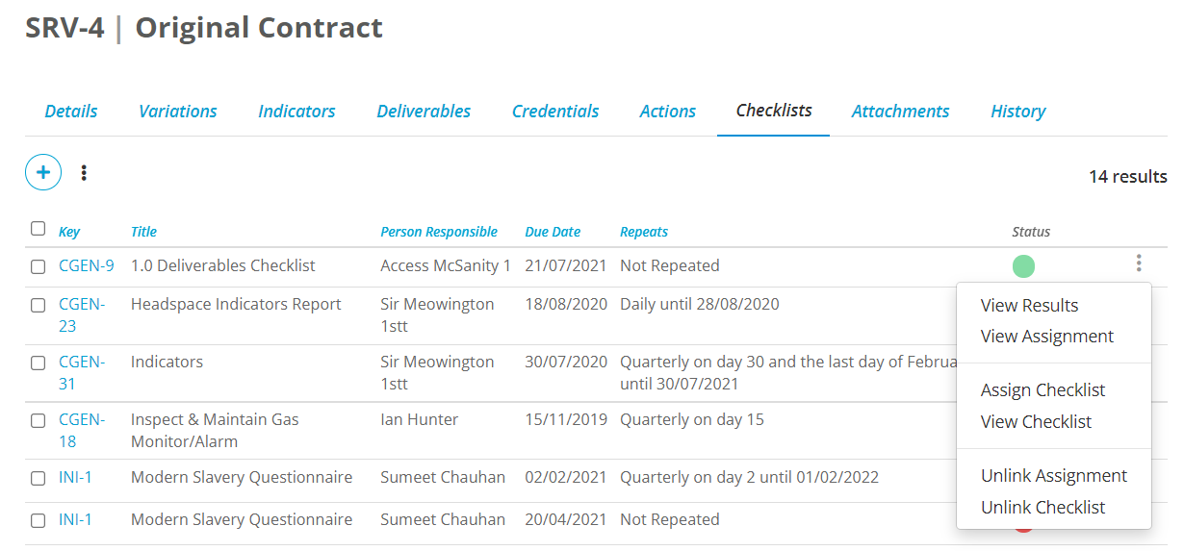Click the circular add checklist plus icon
Image resolution: width=1184 pixels, height=551 pixels.
point(43,172)
